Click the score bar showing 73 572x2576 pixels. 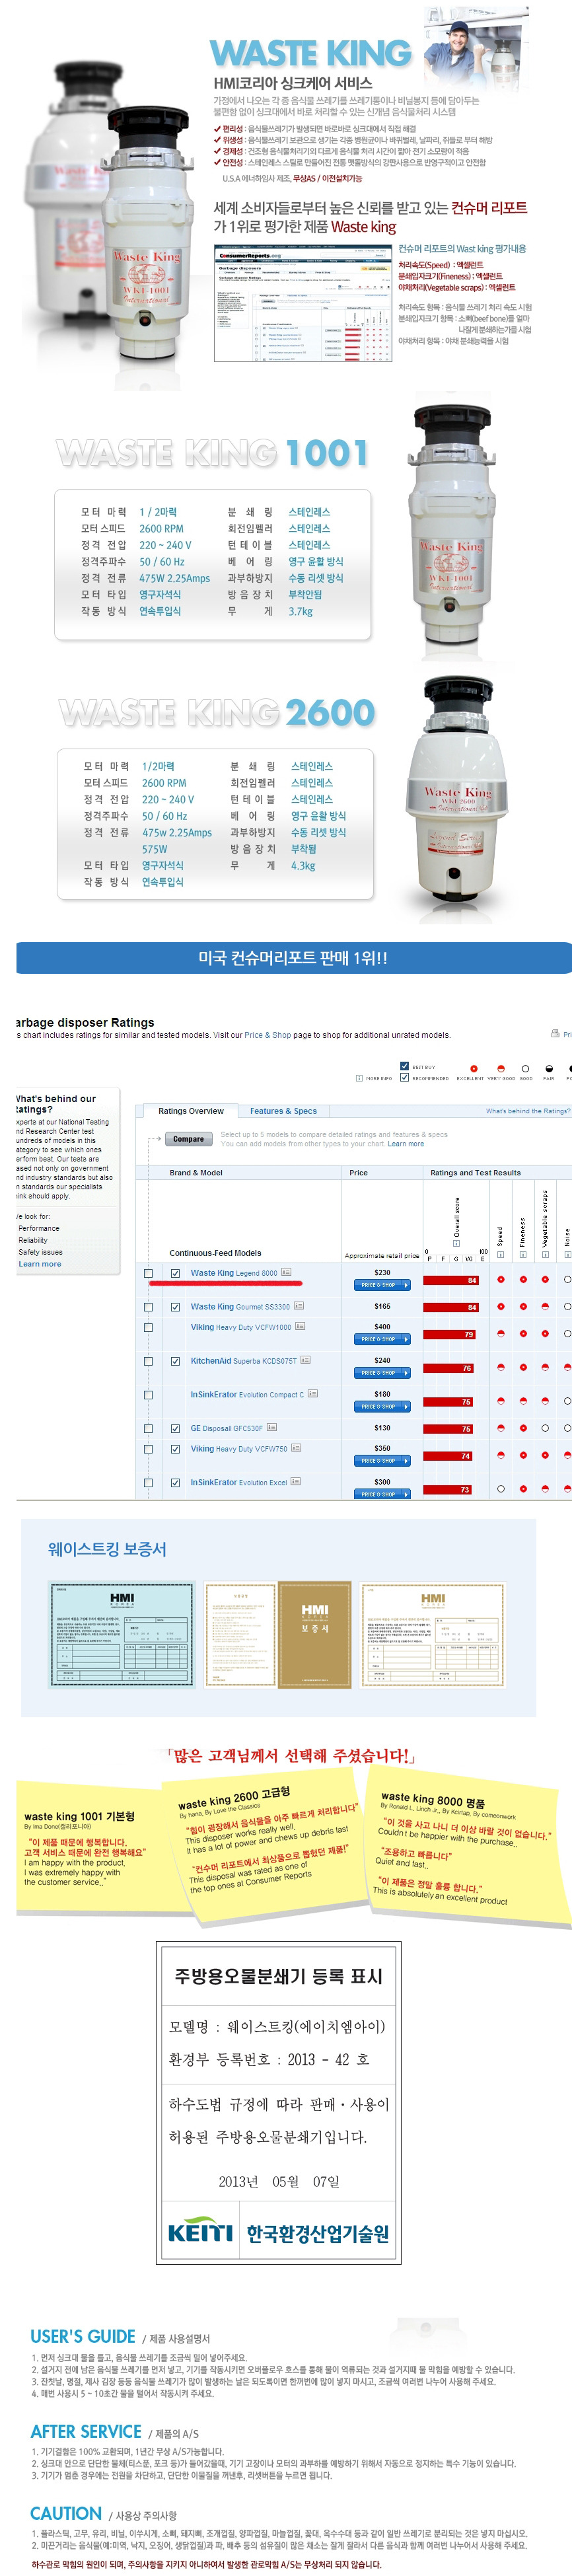click(448, 1489)
